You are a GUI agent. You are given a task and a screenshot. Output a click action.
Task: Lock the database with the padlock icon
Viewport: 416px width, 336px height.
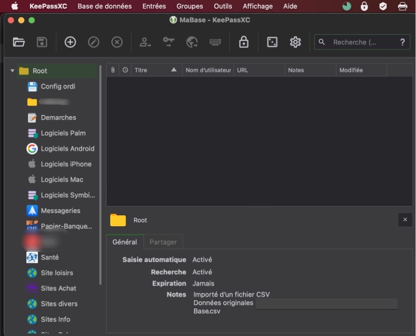pos(243,43)
